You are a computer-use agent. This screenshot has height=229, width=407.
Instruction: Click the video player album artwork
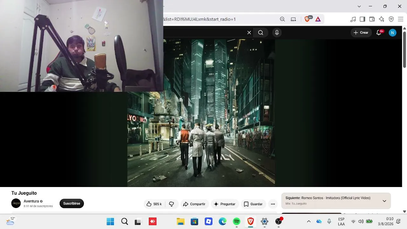click(x=201, y=113)
